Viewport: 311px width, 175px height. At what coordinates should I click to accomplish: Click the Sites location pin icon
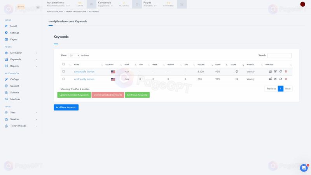(6, 112)
